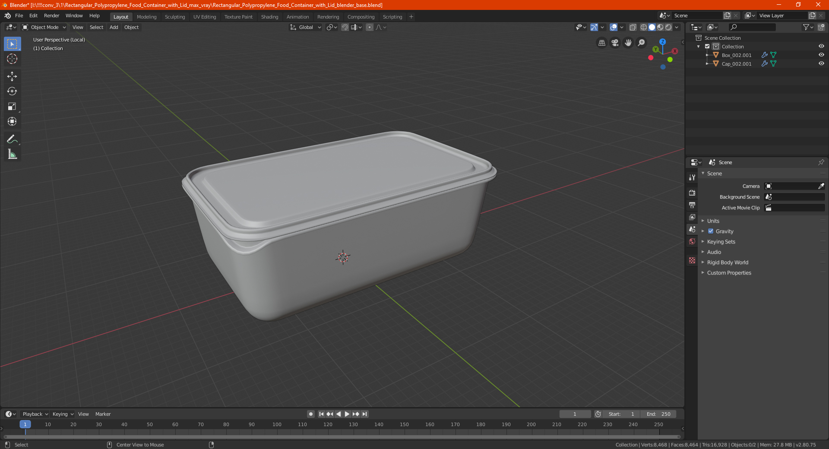829x449 pixels.
Task: Toggle snapping magnet in header
Action: coord(345,27)
